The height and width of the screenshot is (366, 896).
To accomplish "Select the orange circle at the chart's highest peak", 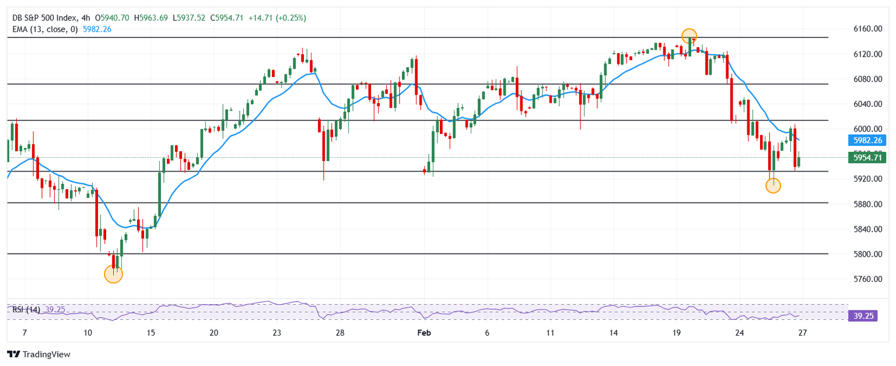I will pyautogui.click(x=689, y=36).
